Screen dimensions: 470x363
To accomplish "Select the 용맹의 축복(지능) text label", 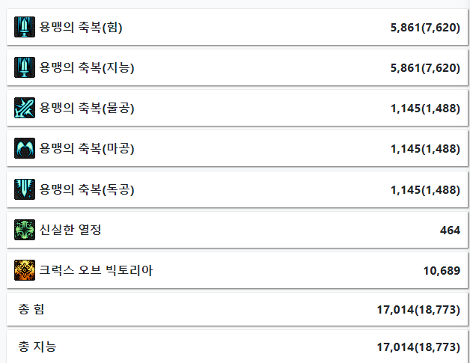I will [87, 68].
